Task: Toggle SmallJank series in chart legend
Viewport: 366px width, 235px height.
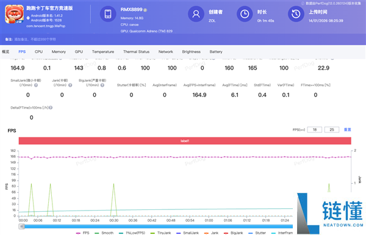Action: point(187,233)
